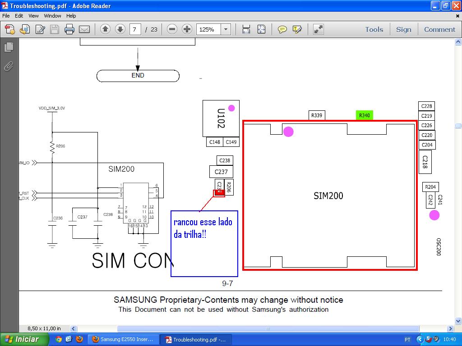Open the Comment pane
Screen dimensions: 462x346
pyautogui.click(x=439, y=29)
